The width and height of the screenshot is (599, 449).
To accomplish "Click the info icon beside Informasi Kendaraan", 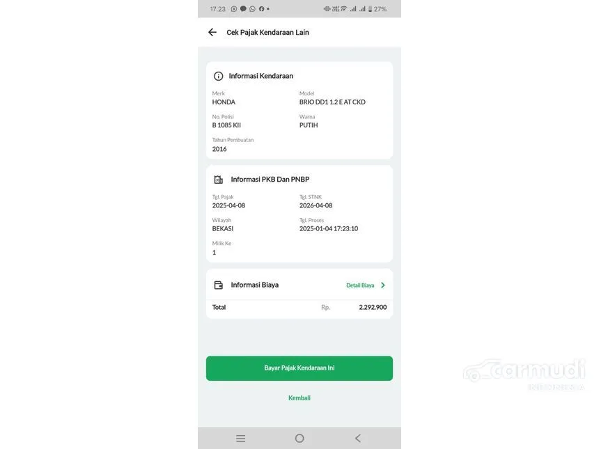I will click(x=218, y=76).
